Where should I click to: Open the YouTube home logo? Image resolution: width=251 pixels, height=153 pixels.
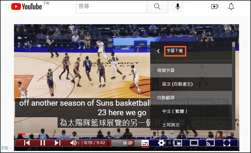27,6
